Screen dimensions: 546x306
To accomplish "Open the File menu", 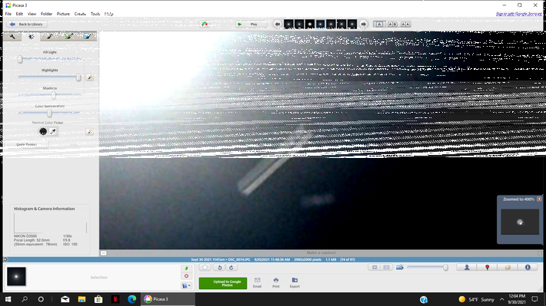I will coord(8,14).
